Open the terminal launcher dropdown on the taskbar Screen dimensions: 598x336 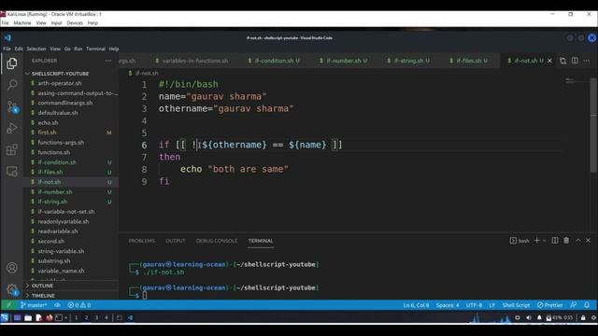tap(66, 317)
